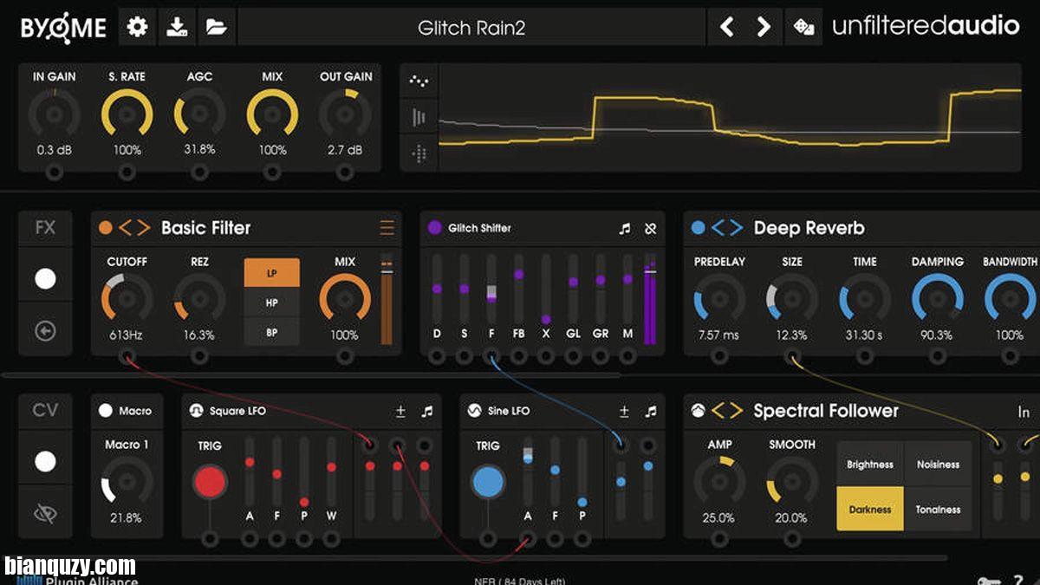Toggle the Macro module enable dot
1040x585 pixels.
[x=107, y=411]
